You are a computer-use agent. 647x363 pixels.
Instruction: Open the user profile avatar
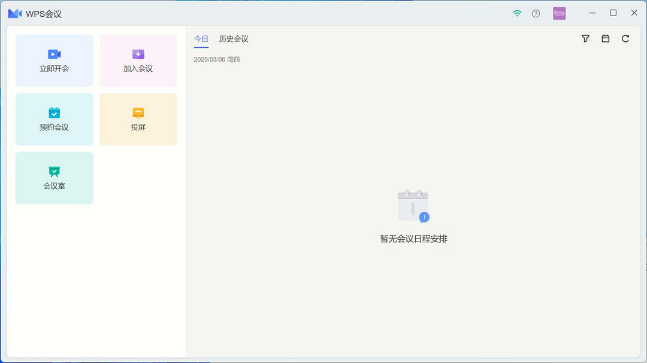[x=559, y=13]
